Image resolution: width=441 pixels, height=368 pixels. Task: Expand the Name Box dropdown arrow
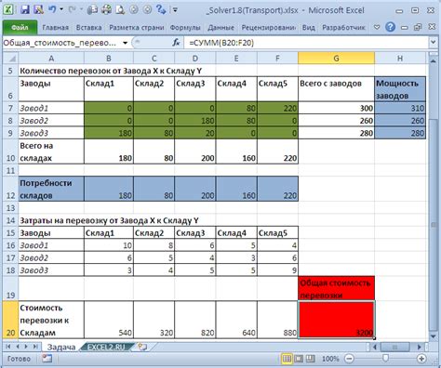coord(125,43)
